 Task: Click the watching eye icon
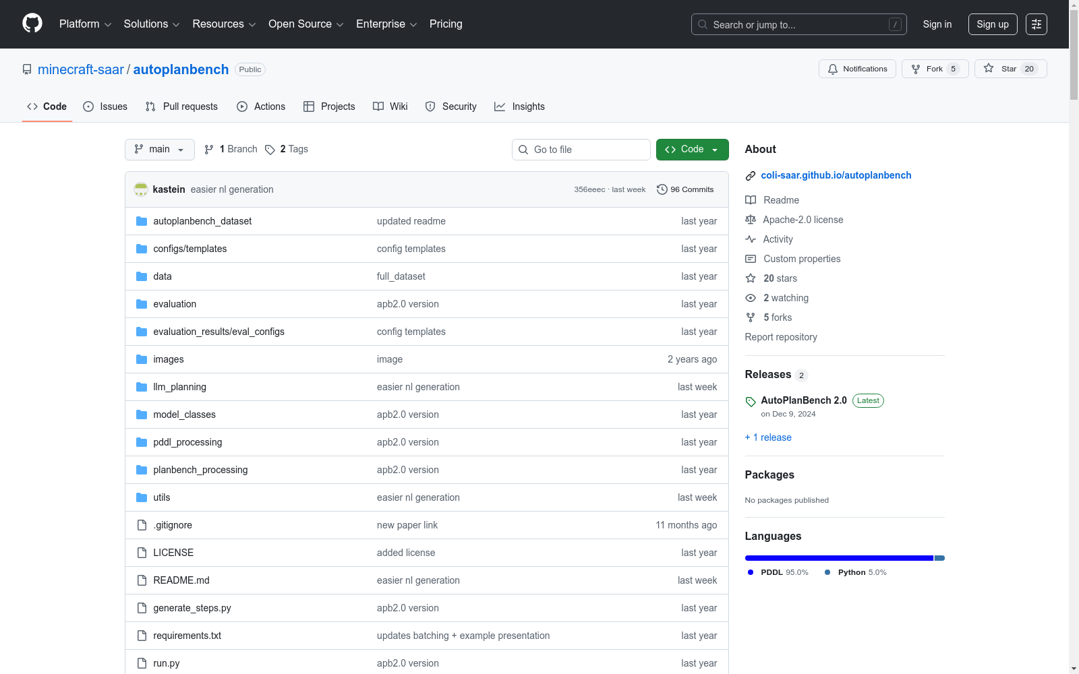pos(751,298)
